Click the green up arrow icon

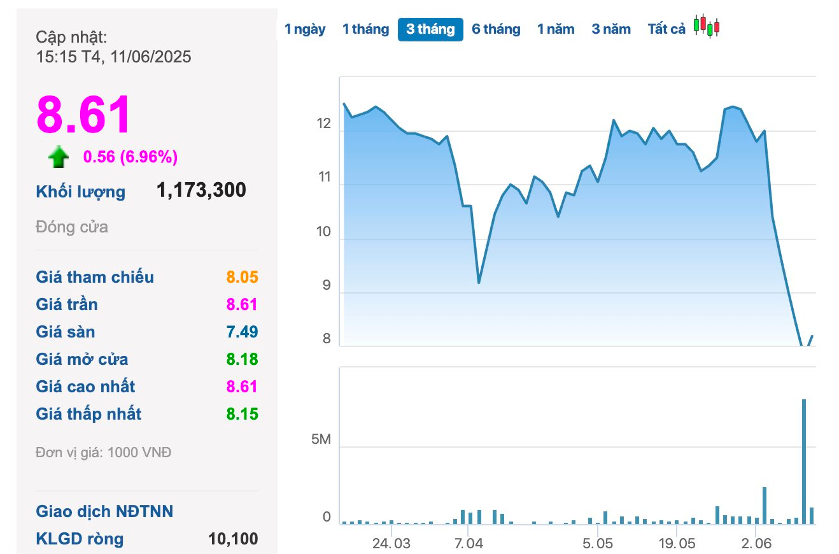tap(59, 157)
